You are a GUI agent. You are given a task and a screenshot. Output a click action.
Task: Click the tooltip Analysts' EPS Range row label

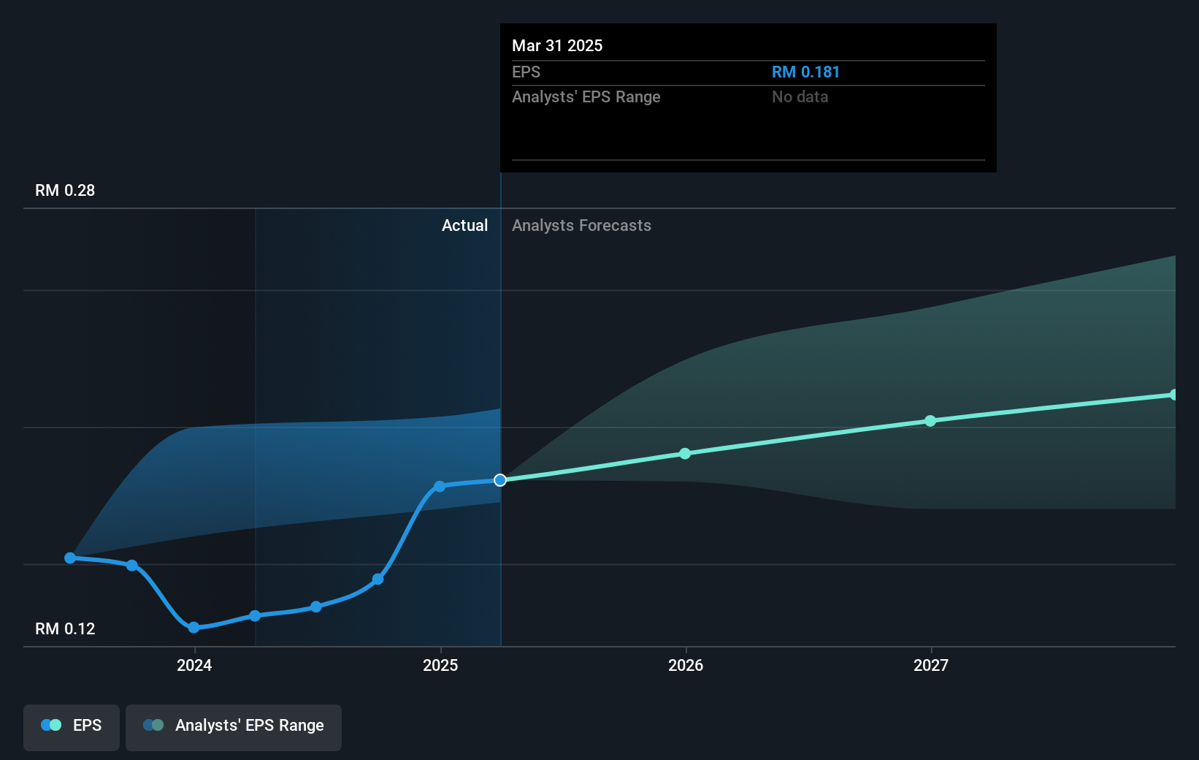click(586, 96)
